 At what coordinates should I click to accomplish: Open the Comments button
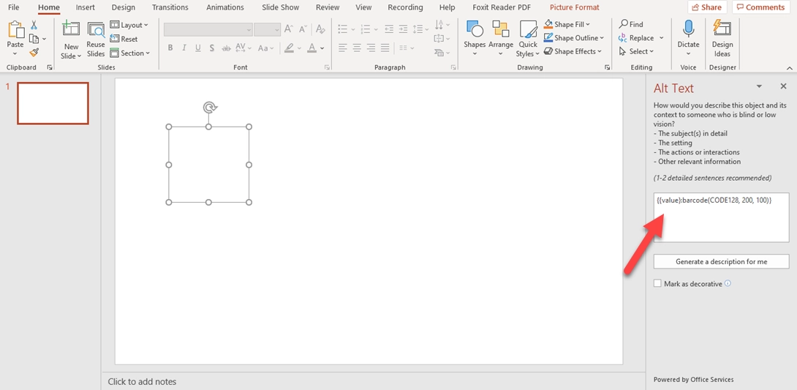click(x=760, y=7)
